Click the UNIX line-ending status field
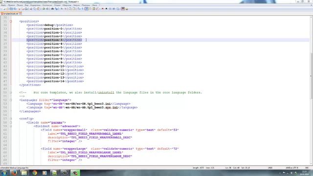 point(270,168)
